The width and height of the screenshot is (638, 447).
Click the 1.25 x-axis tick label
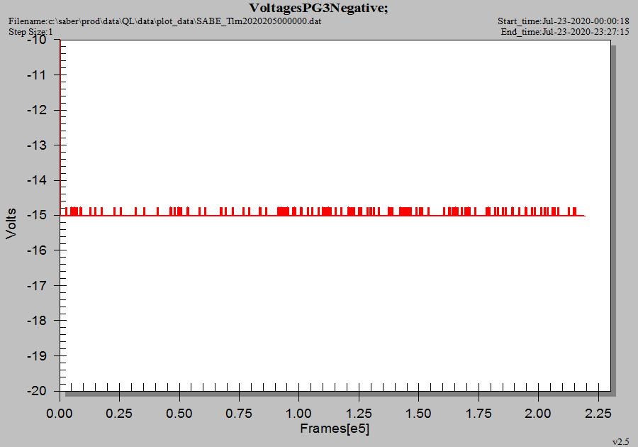(359, 414)
